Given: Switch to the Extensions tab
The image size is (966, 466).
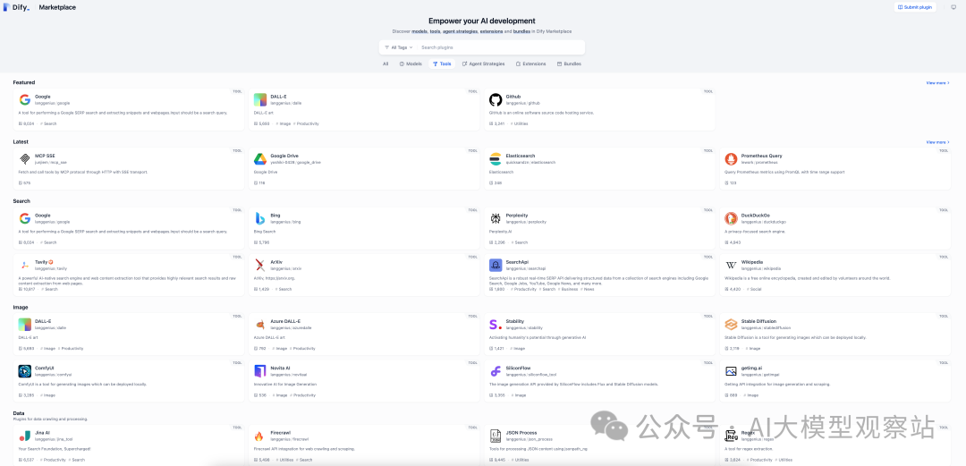Looking at the screenshot, I should coord(531,64).
